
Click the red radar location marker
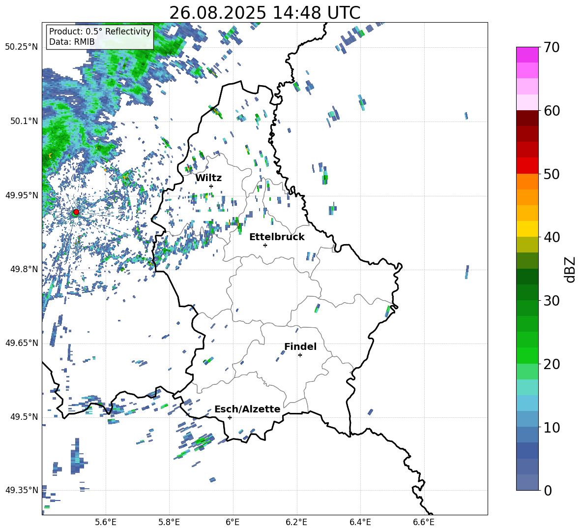click(76, 212)
